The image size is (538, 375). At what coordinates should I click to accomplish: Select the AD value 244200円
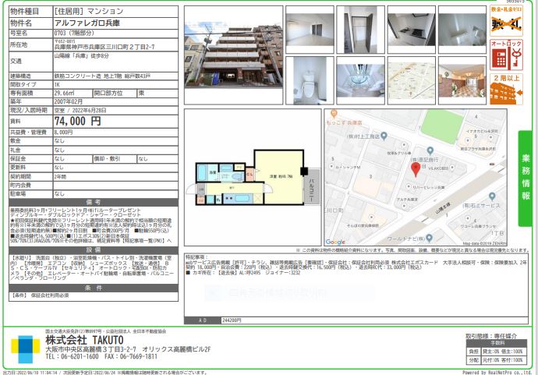tap(232, 320)
